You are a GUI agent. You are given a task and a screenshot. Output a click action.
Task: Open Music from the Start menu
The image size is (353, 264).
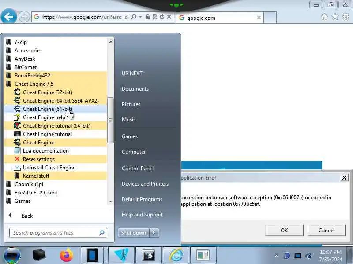[x=129, y=120]
